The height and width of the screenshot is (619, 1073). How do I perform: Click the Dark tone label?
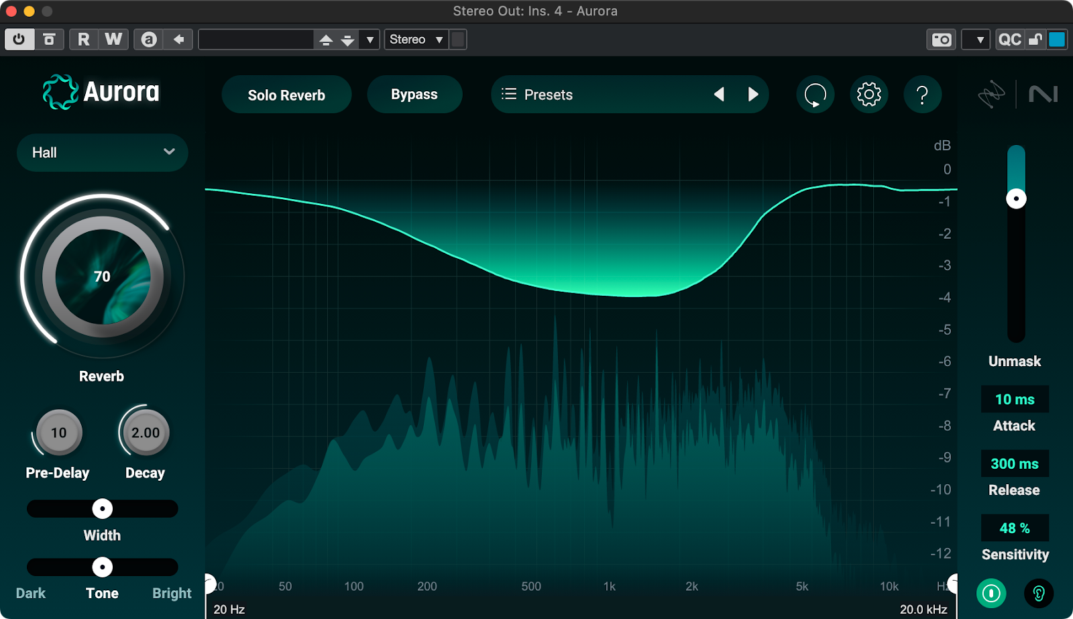click(x=31, y=594)
